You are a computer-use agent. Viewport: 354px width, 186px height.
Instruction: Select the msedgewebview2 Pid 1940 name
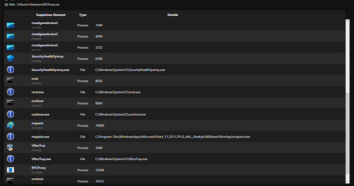(45, 23)
